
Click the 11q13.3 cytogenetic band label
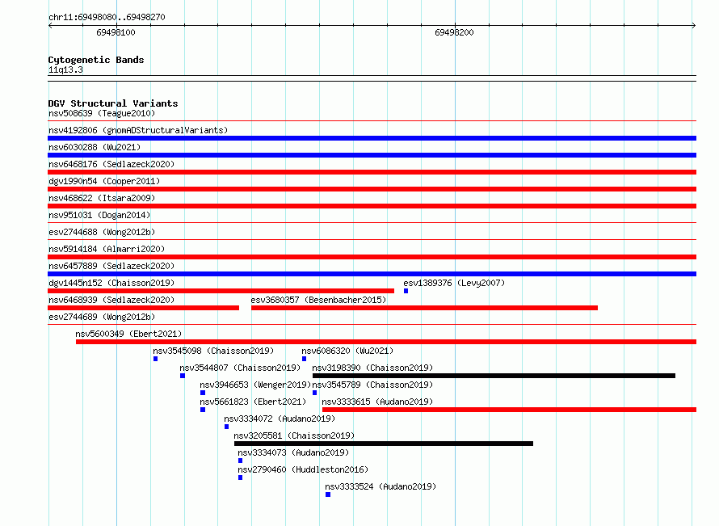coord(65,69)
